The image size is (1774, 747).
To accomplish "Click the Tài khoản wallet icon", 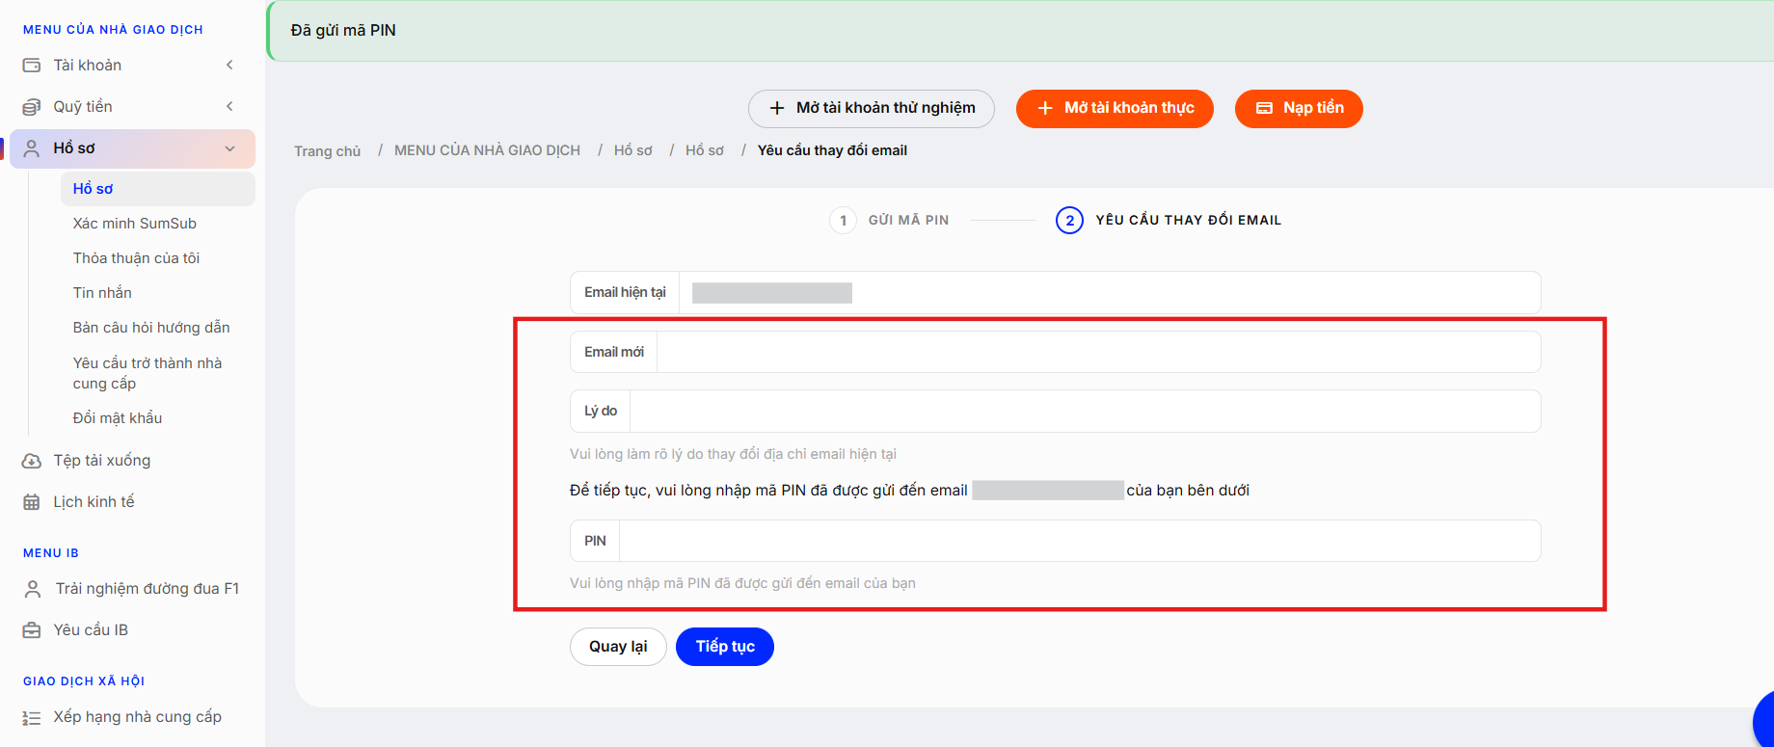I will 32,65.
